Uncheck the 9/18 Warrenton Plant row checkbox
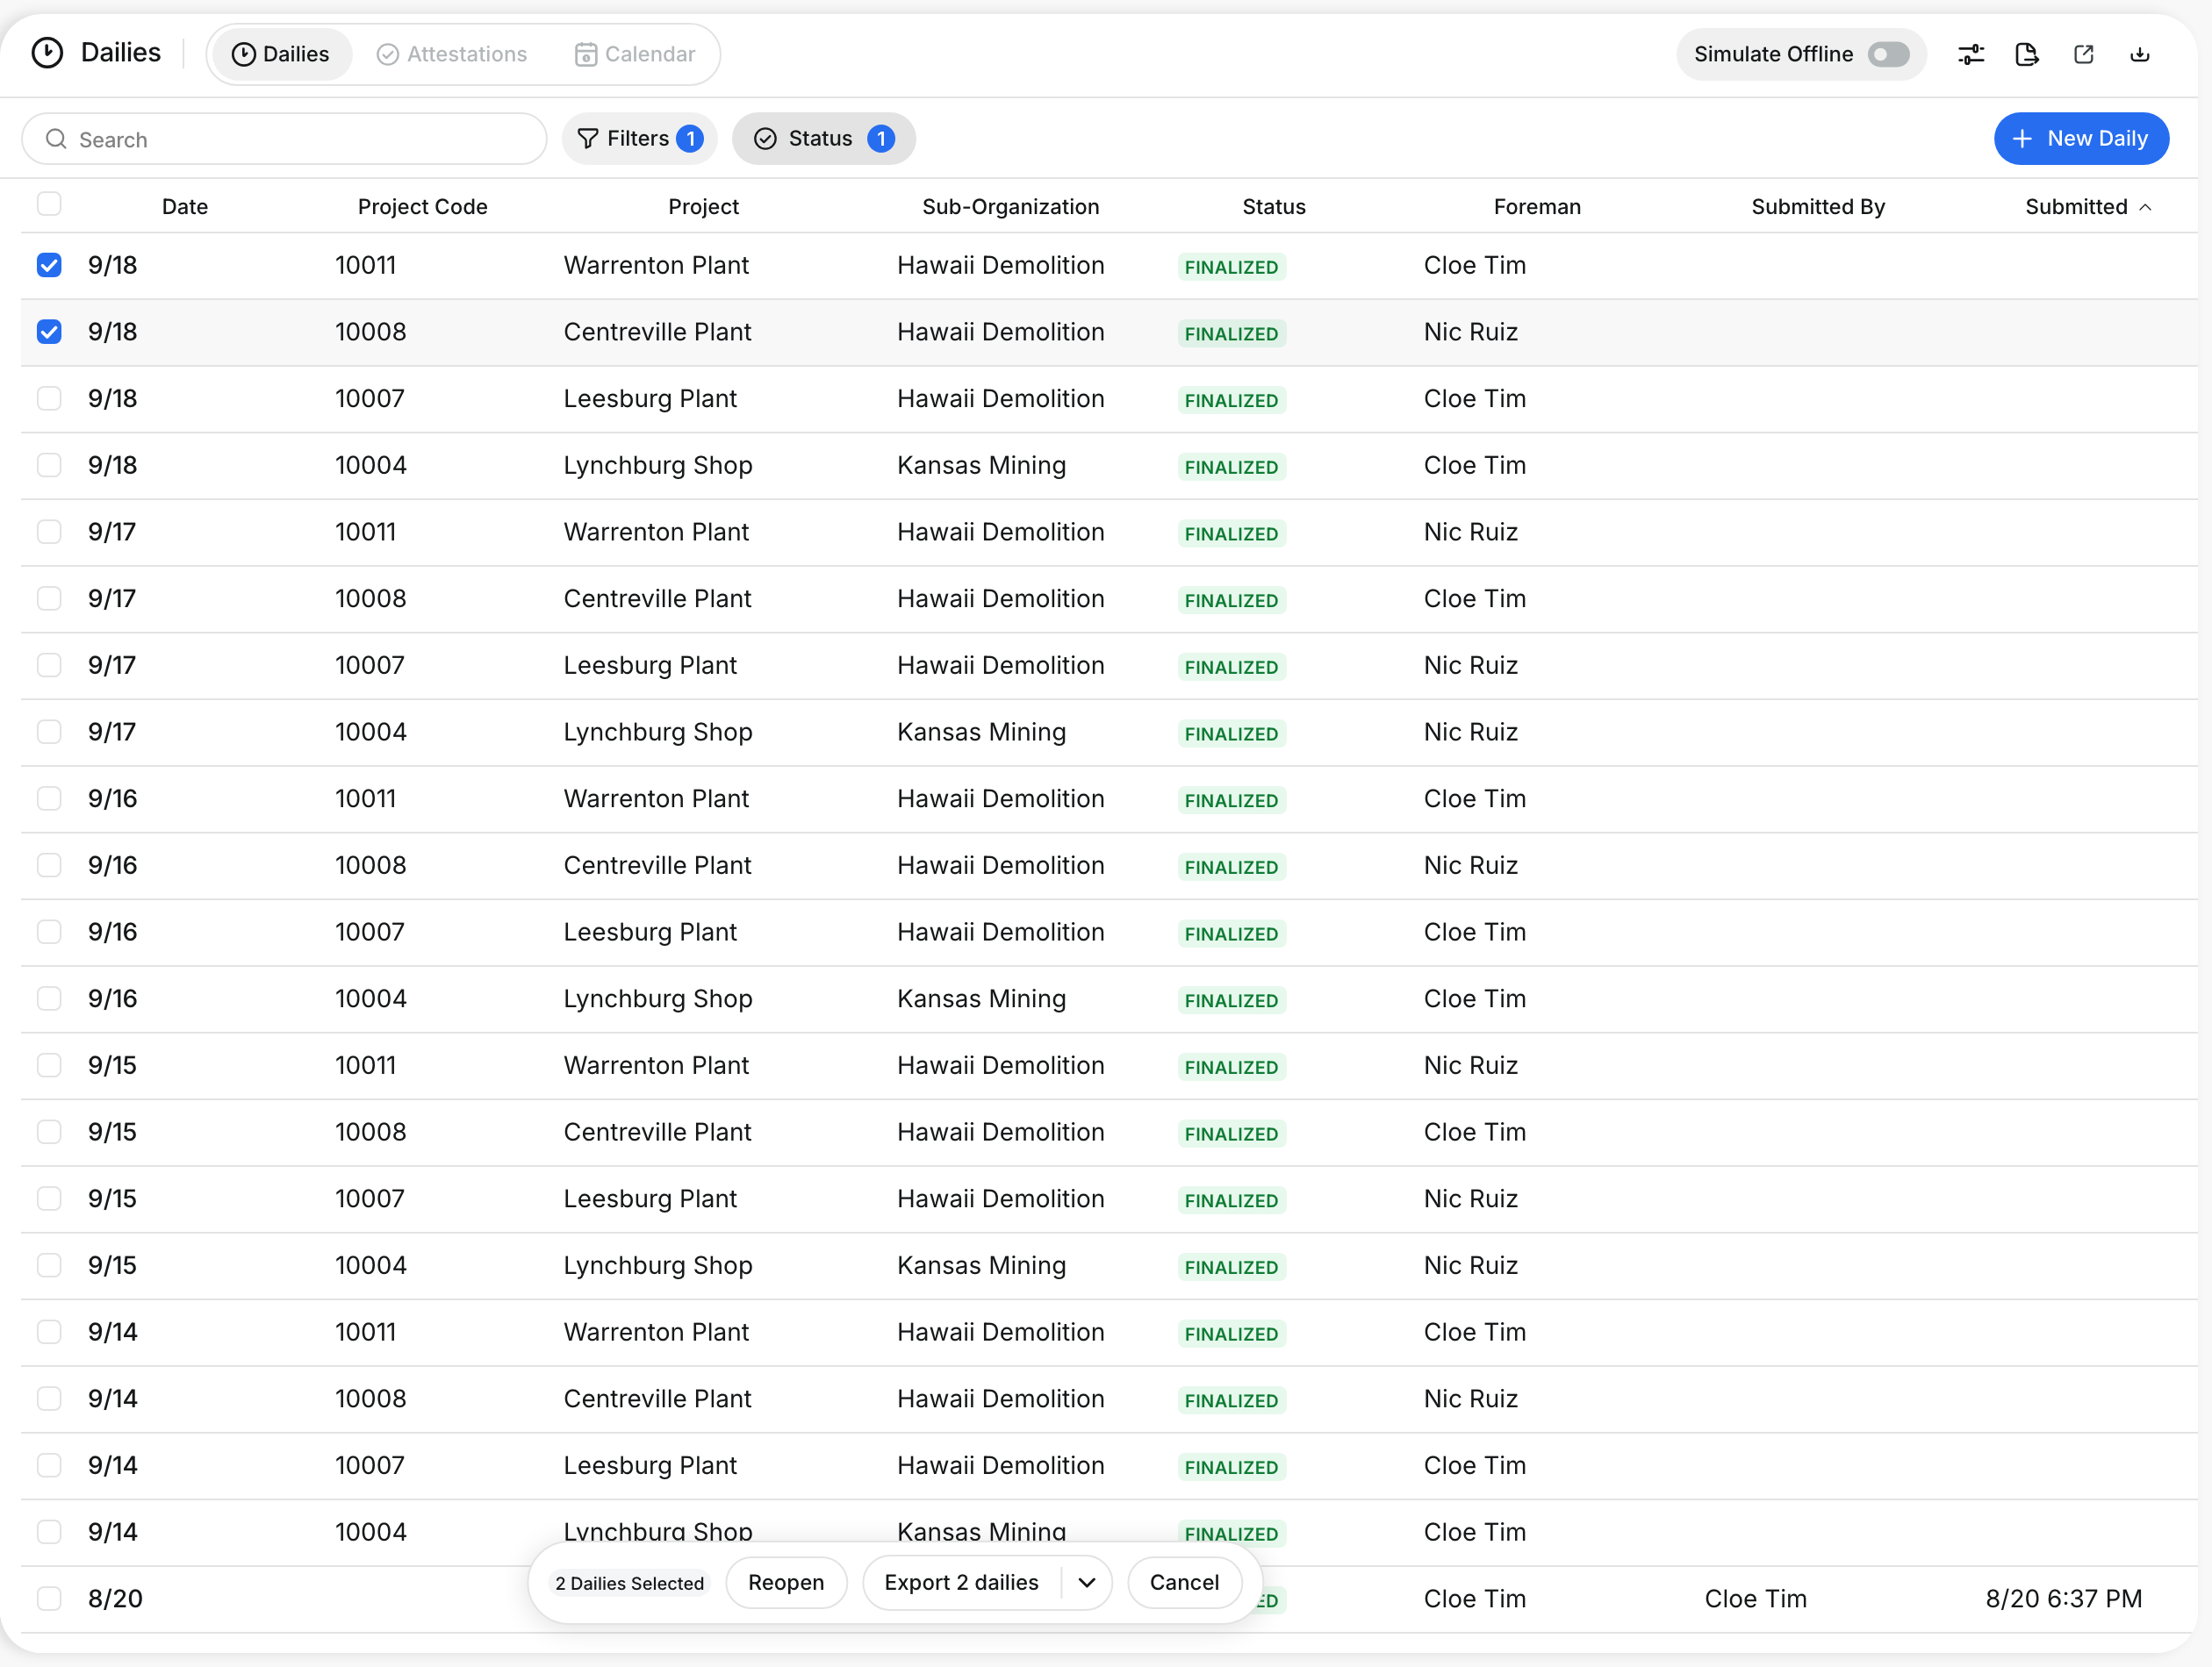 tap(49, 265)
